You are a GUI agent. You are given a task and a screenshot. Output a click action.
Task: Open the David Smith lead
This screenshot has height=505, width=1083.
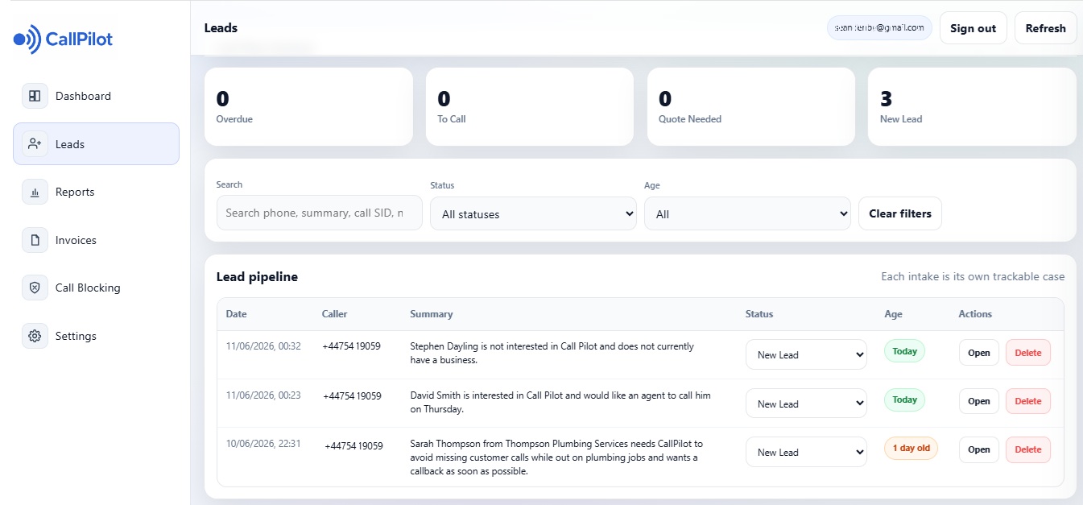(x=979, y=401)
